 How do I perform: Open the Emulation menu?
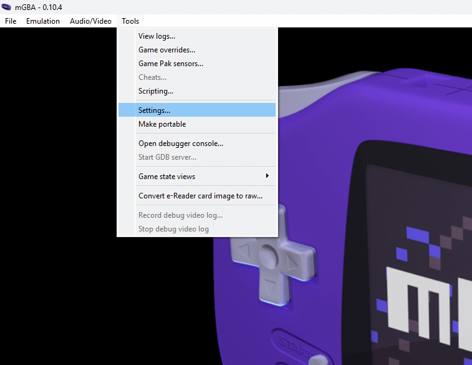[x=43, y=21]
